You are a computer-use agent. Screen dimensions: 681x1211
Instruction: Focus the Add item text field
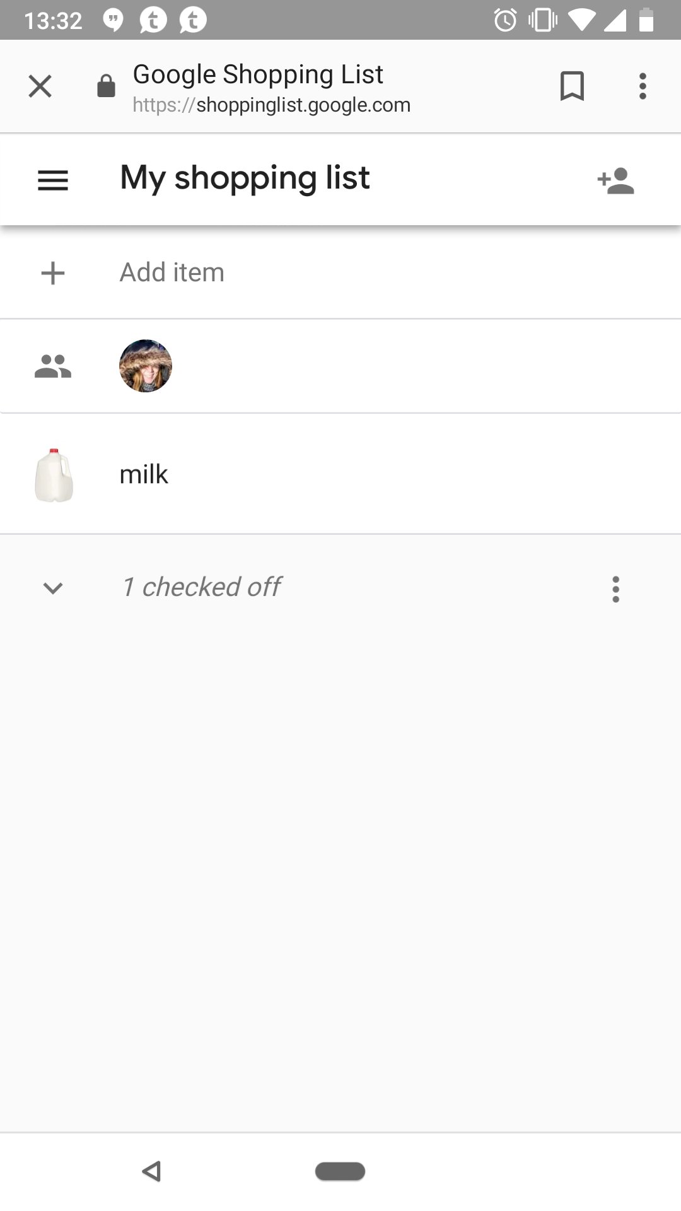(340, 272)
